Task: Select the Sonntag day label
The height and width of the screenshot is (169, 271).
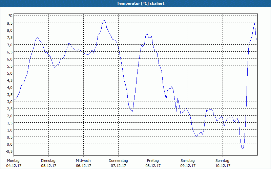Action: [223, 161]
